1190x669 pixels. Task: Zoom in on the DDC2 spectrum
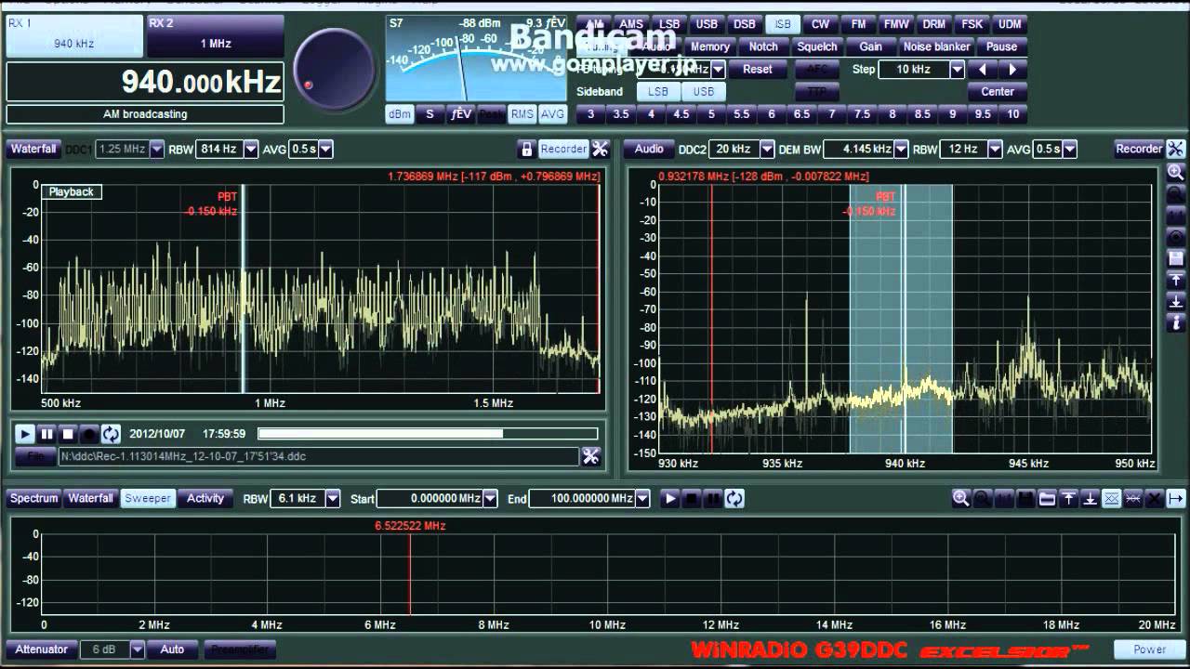coord(1176,172)
